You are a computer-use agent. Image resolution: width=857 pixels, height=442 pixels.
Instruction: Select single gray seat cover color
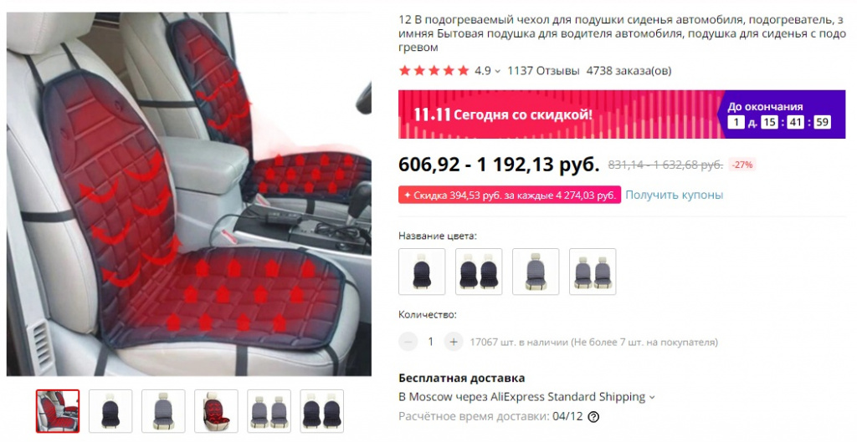tap(536, 272)
